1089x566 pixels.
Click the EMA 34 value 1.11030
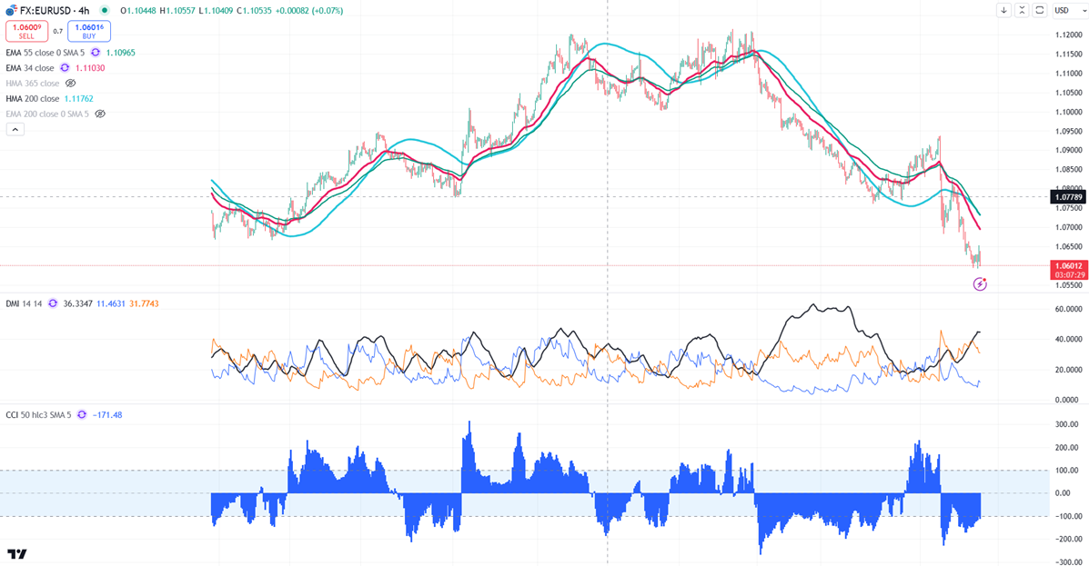click(x=90, y=68)
